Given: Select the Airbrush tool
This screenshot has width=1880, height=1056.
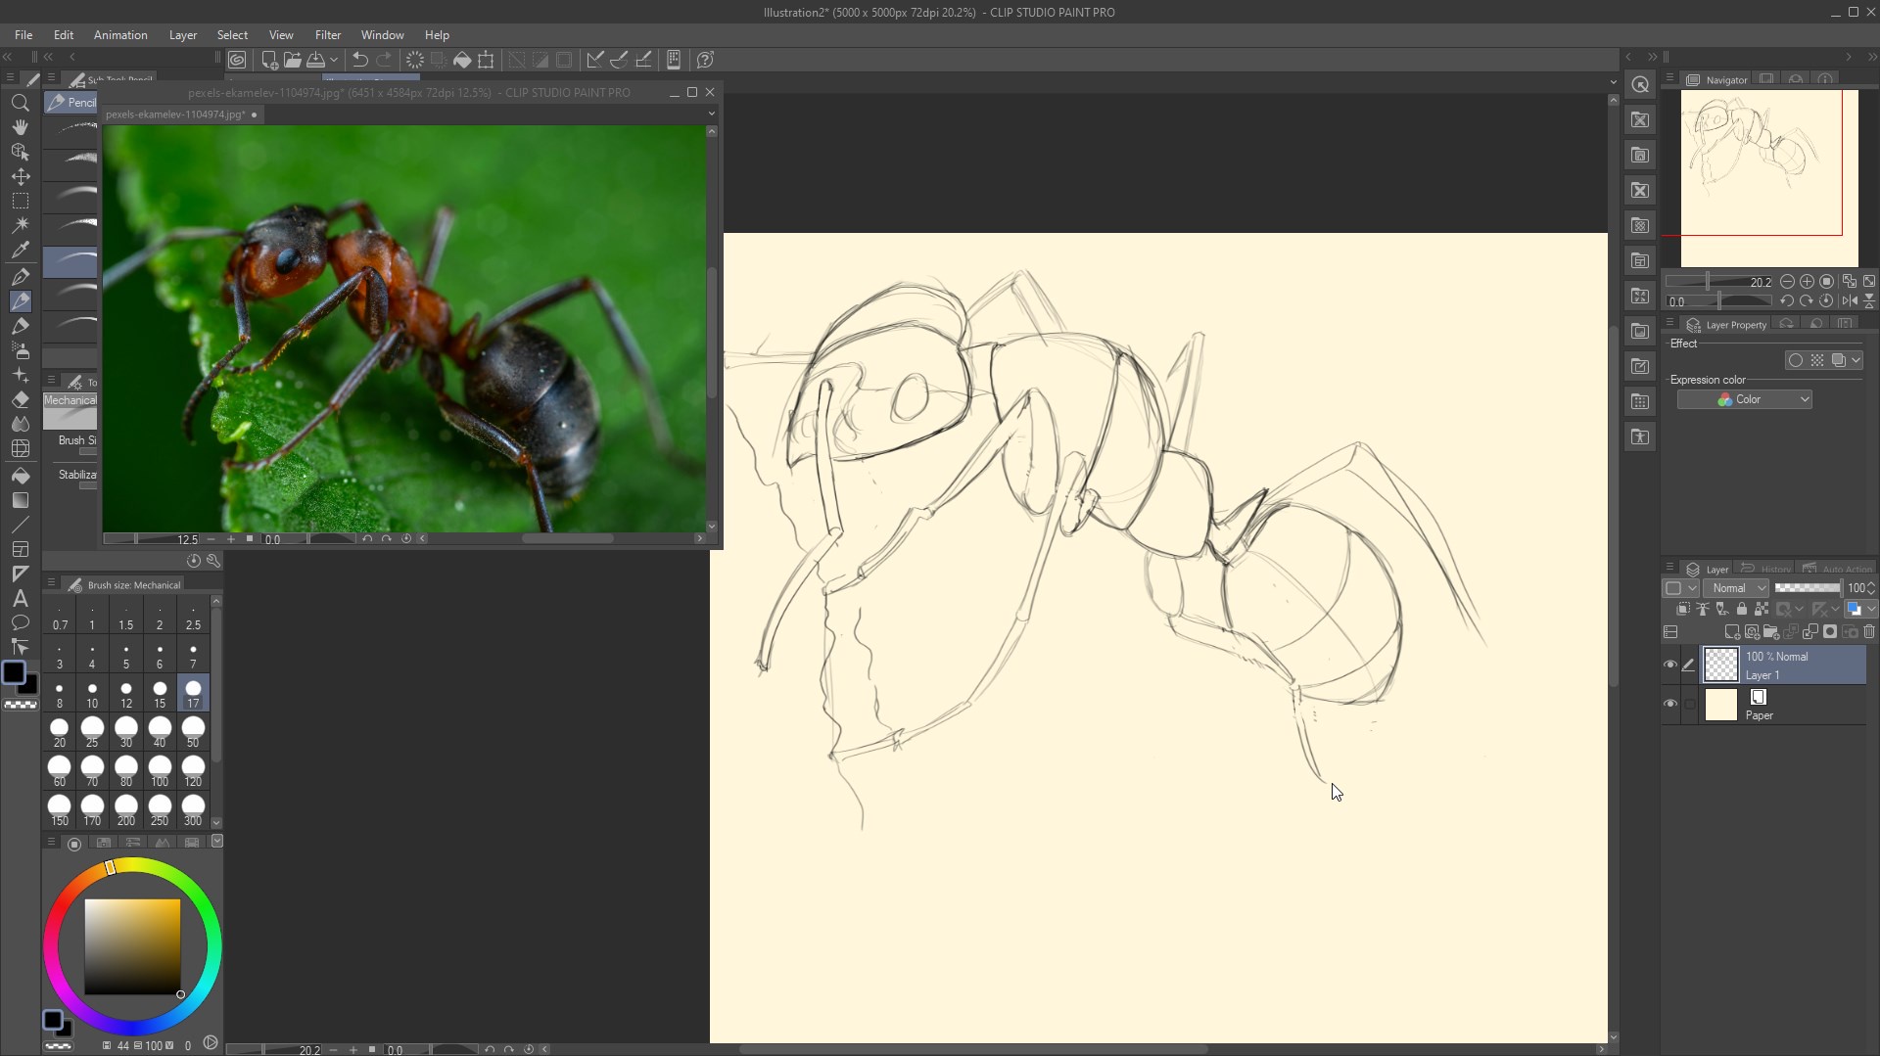Looking at the screenshot, I should tap(20, 350).
